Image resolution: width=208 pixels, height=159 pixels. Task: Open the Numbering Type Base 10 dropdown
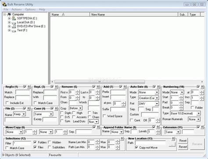tap(198, 113)
